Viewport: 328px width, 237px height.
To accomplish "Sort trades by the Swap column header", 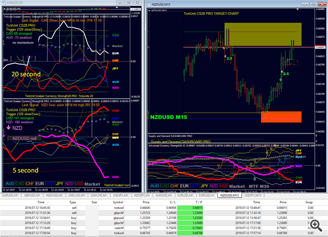I will pos(309,202).
